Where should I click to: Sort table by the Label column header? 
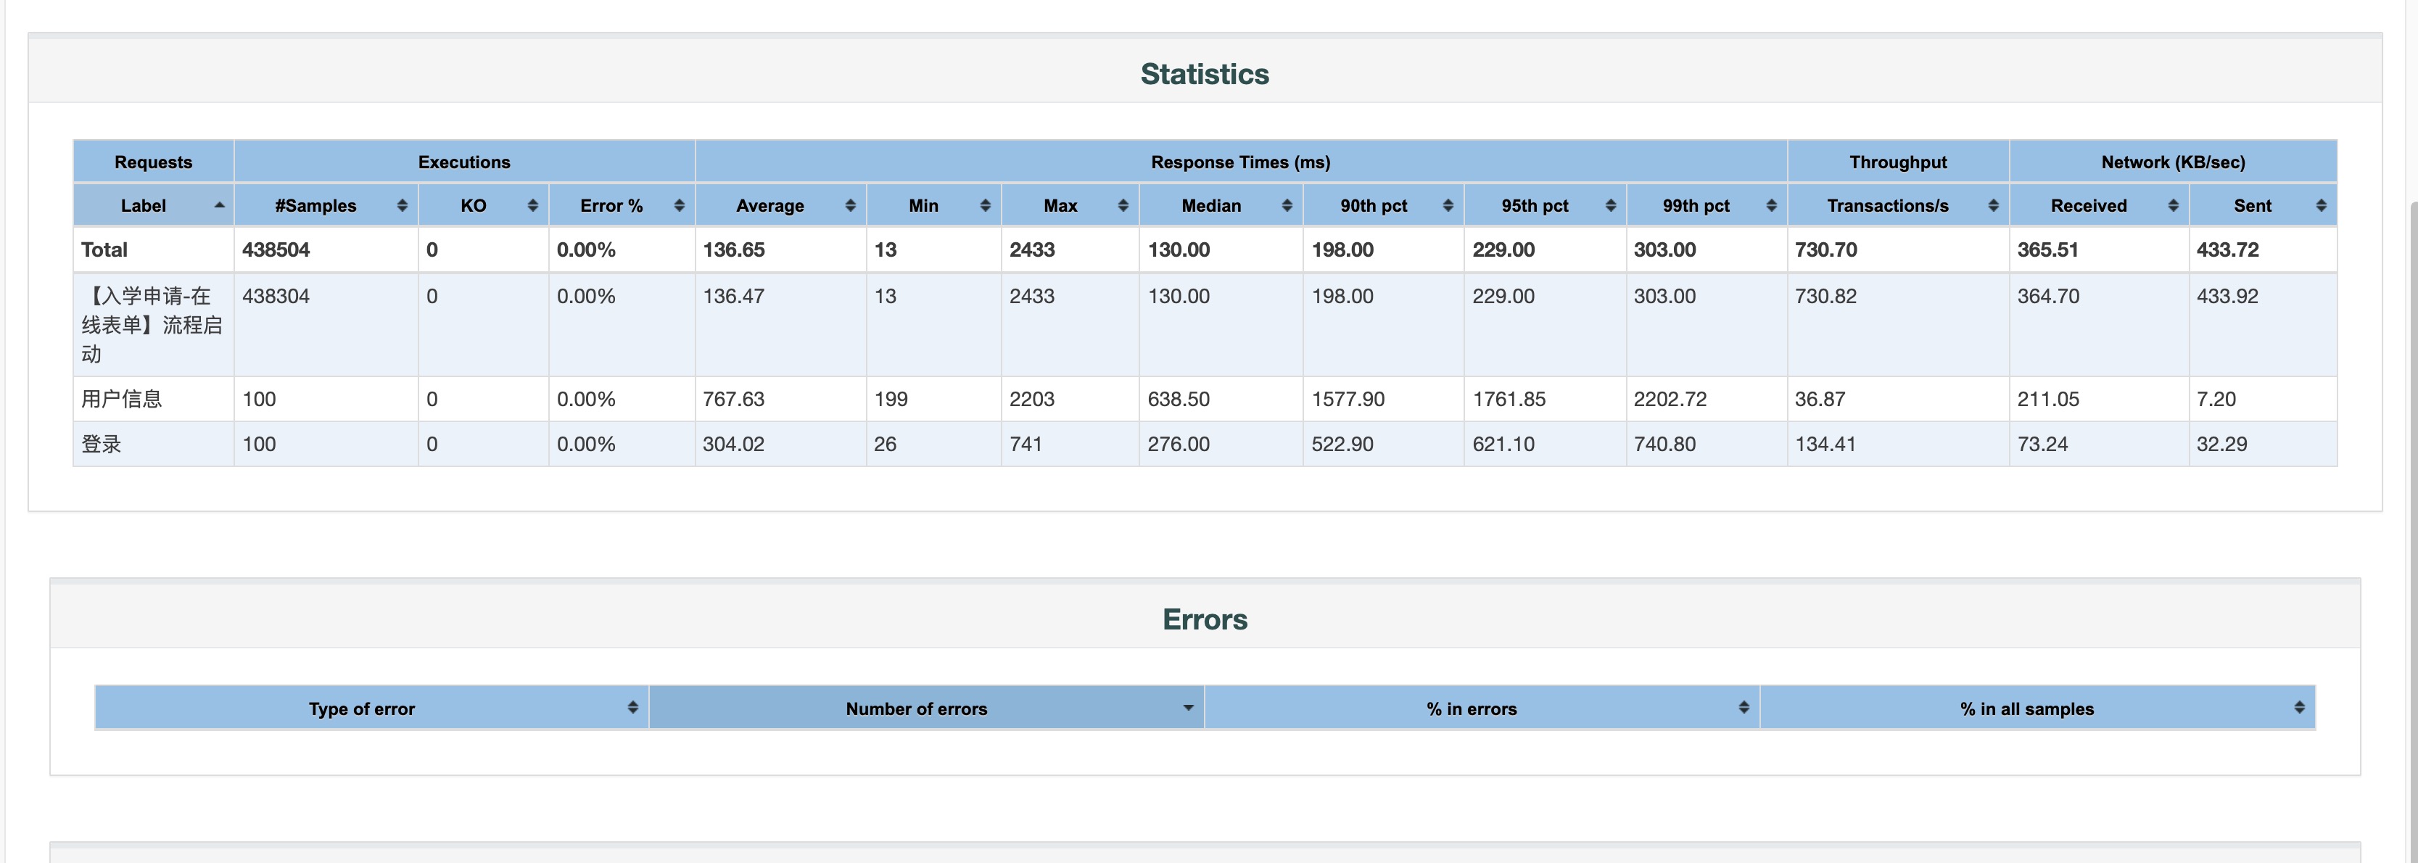pos(154,206)
